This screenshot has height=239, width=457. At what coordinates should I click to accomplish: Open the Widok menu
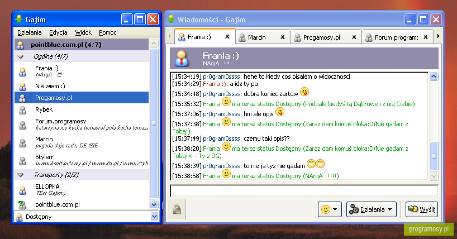click(x=83, y=32)
